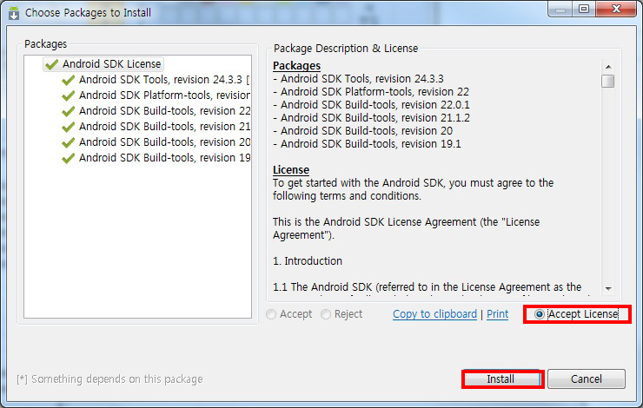Click the license scrollbar up arrow
Image resolution: width=643 pixels, height=408 pixels.
pos(608,66)
